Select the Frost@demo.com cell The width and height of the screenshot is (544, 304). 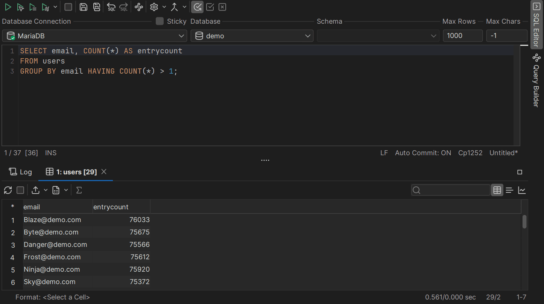point(58,257)
